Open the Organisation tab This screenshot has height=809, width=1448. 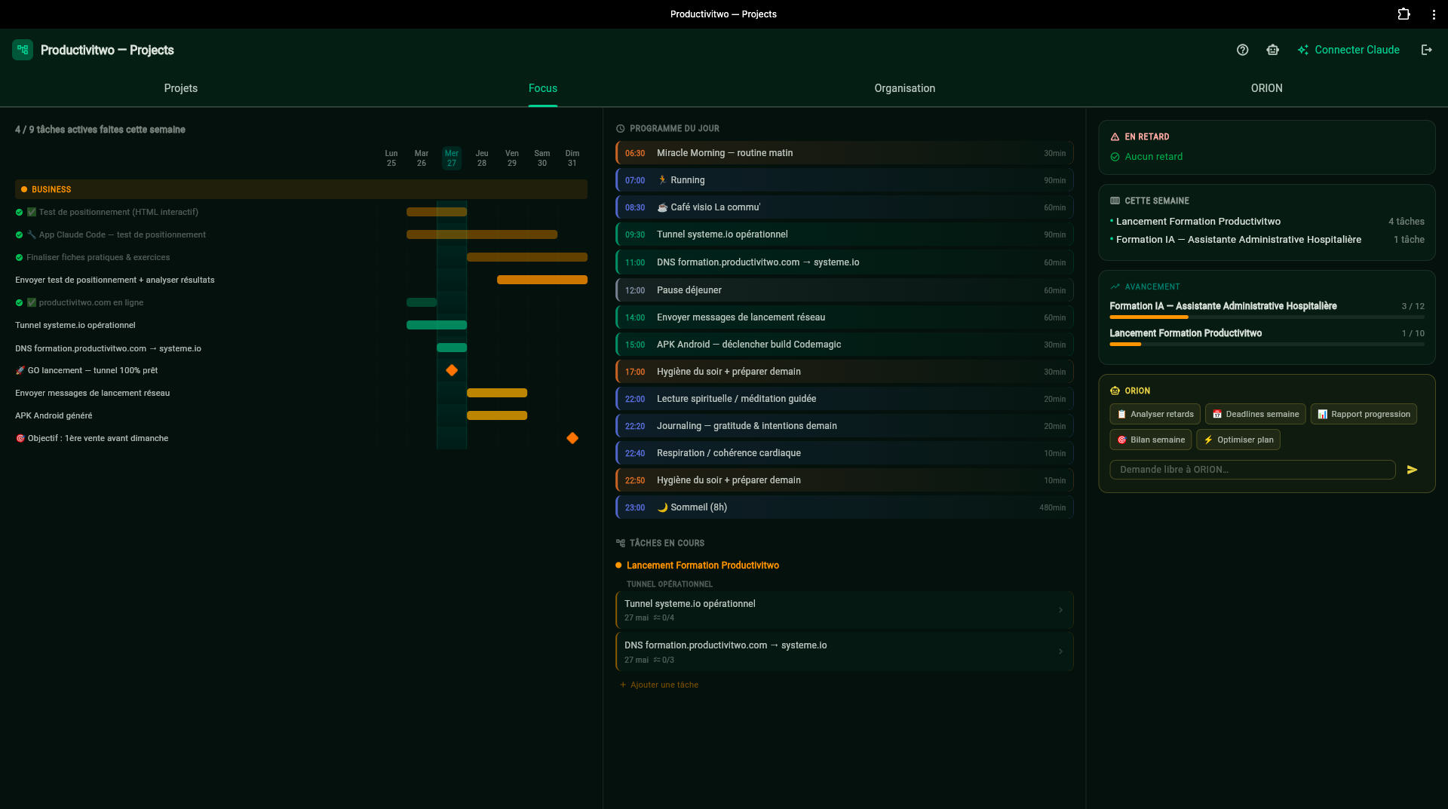click(x=904, y=88)
